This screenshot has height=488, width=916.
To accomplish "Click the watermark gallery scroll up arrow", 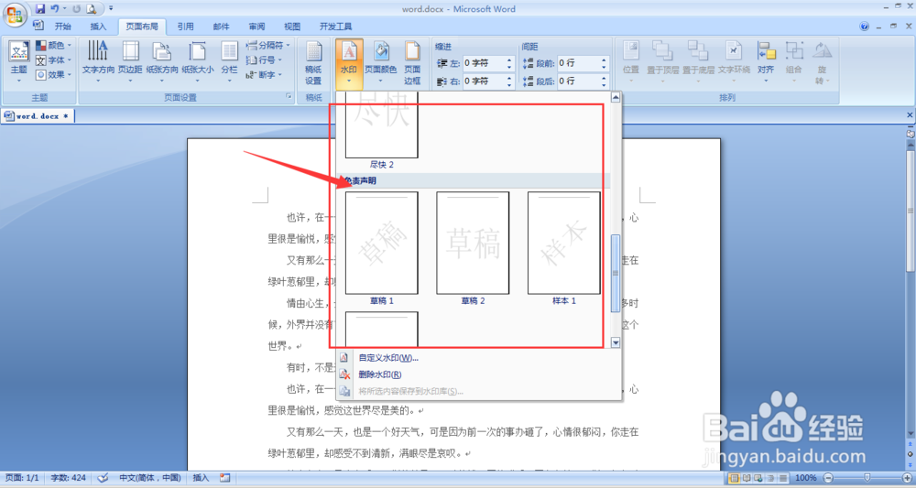I will 616,97.
